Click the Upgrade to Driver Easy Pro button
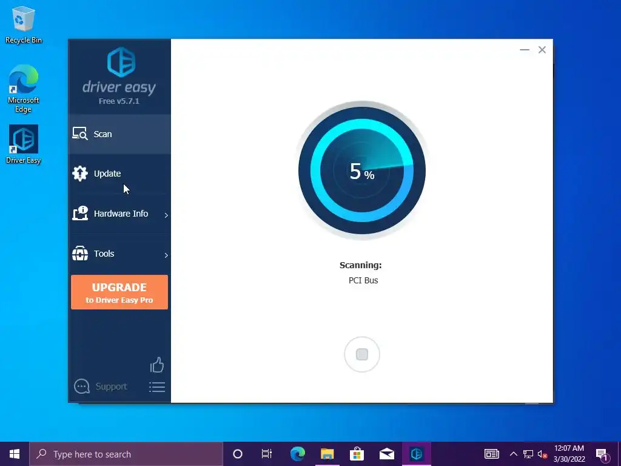621x466 pixels. pyautogui.click(x=119, y=292)
